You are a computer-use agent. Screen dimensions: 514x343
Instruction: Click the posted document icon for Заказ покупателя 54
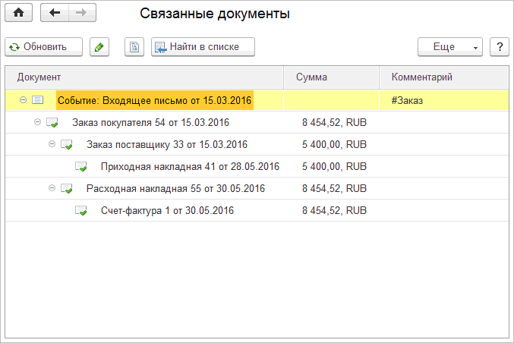(52, 122)
